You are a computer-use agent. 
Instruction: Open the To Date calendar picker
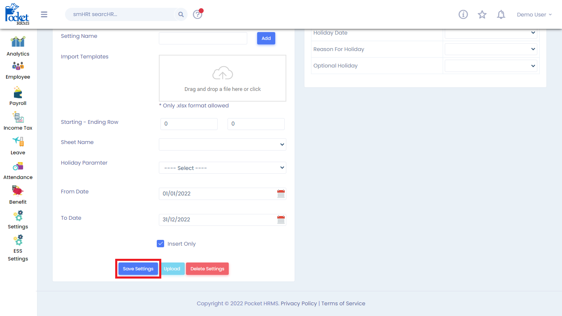(281, 220)
